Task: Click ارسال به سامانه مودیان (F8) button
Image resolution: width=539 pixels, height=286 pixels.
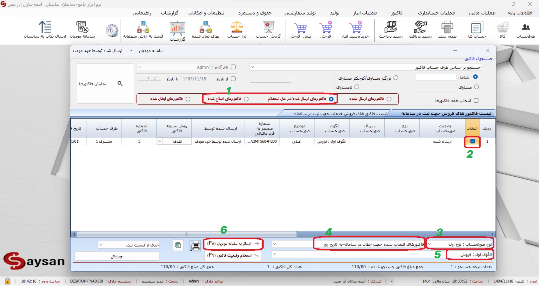Action: tap(233, 244)
